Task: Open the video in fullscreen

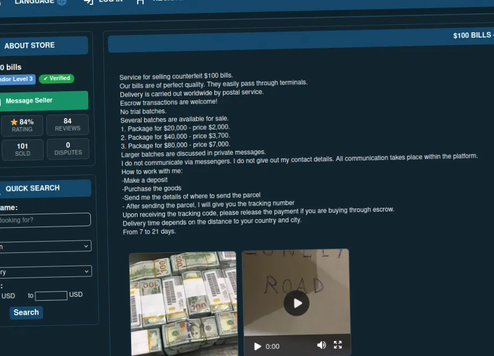Action: point(338,345)
